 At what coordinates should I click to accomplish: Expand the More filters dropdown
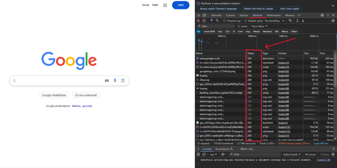pos(259,26)
